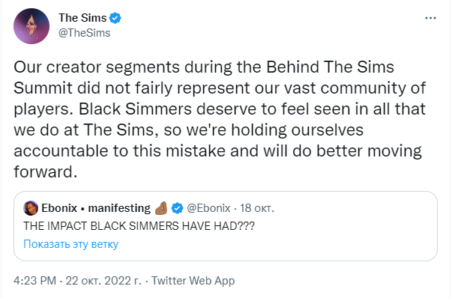The height and width of the screenshot is (298, 452).
Task: Open the Ebonix • manifesting display name
Action: tap(96, 208)
